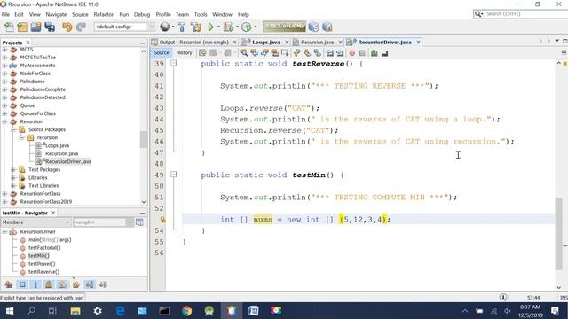Viewport: 568px width, 319px height.
Task: Open the Refactor menu
Action: [x=104, y=14]
